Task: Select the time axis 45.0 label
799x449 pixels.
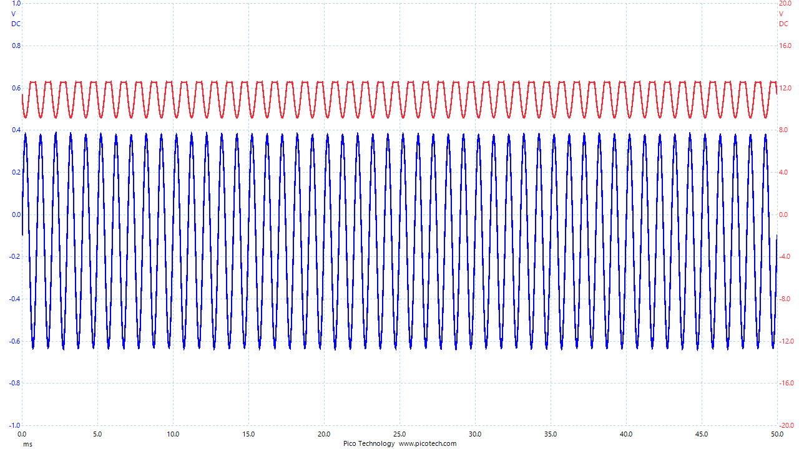Action: pos(702,434)
